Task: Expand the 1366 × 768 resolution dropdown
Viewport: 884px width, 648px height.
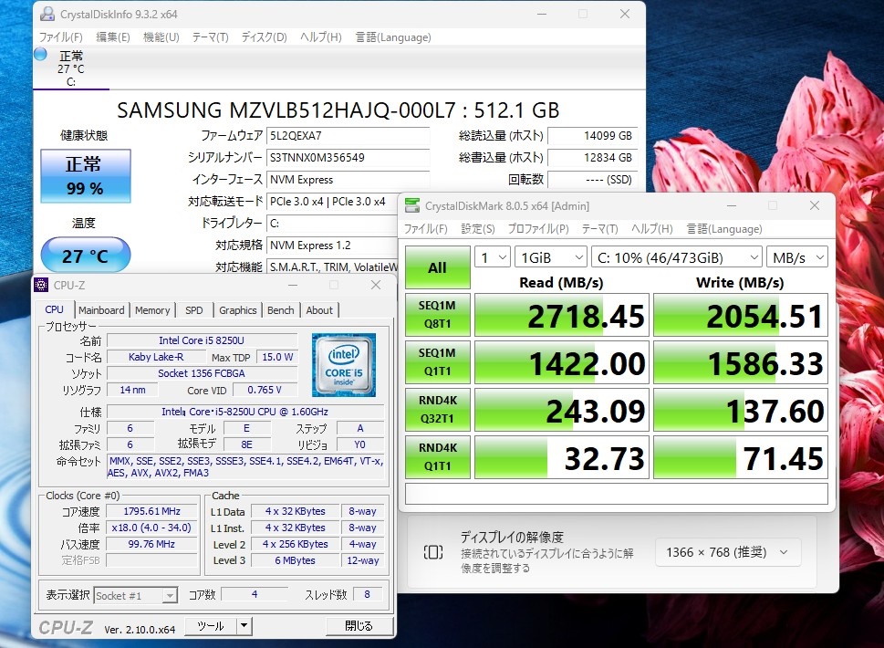Action: [x=728, y=552]
